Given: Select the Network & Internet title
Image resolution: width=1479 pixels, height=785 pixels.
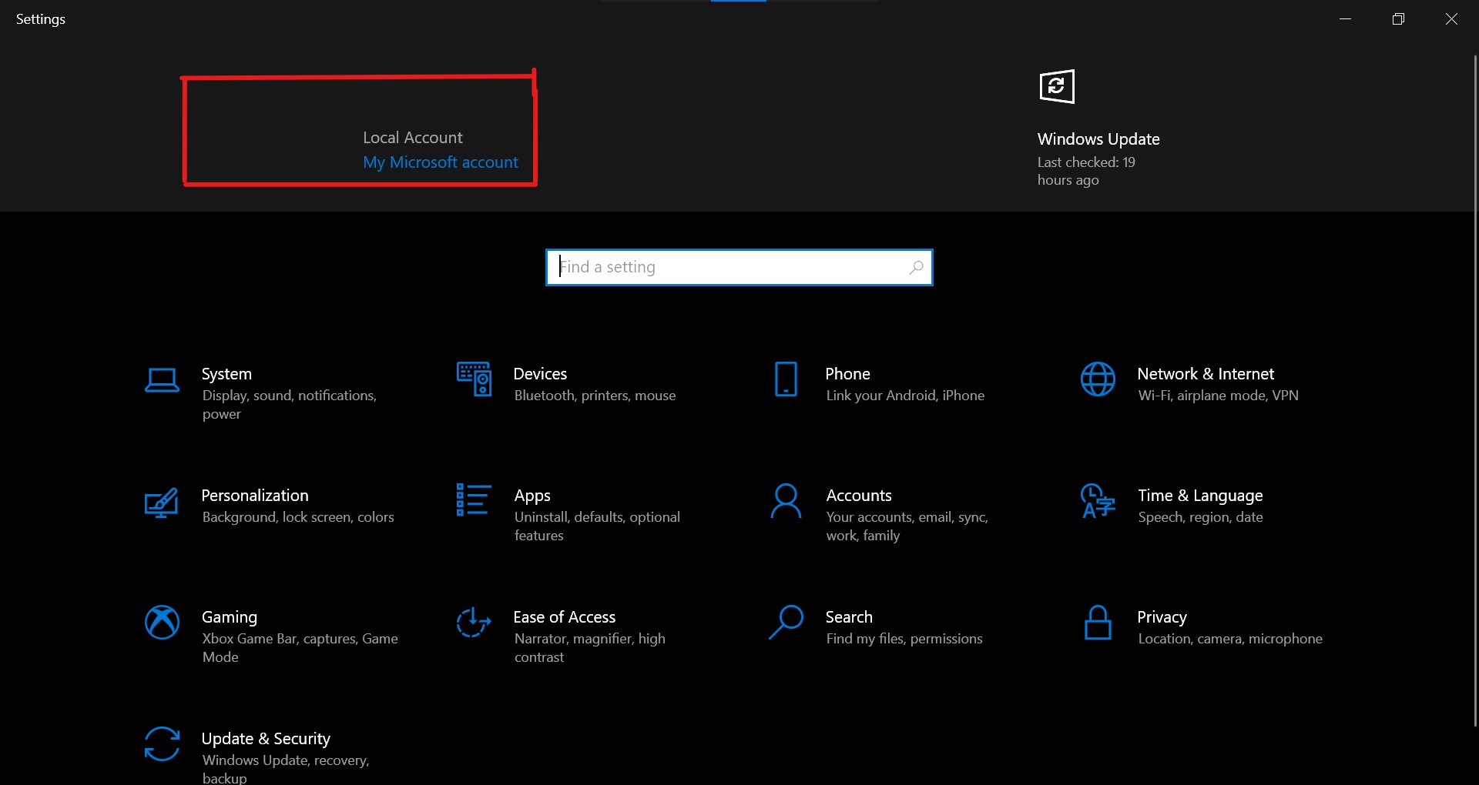Looking at the screenshot, I should click(1206, 374).
